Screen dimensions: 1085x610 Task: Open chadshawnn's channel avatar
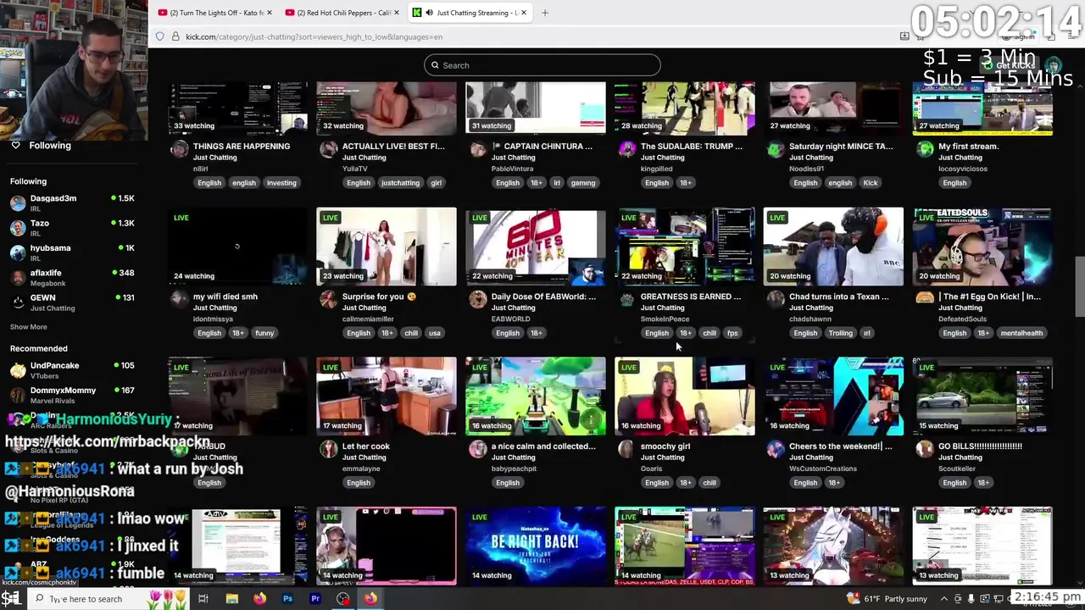point(776,299)
